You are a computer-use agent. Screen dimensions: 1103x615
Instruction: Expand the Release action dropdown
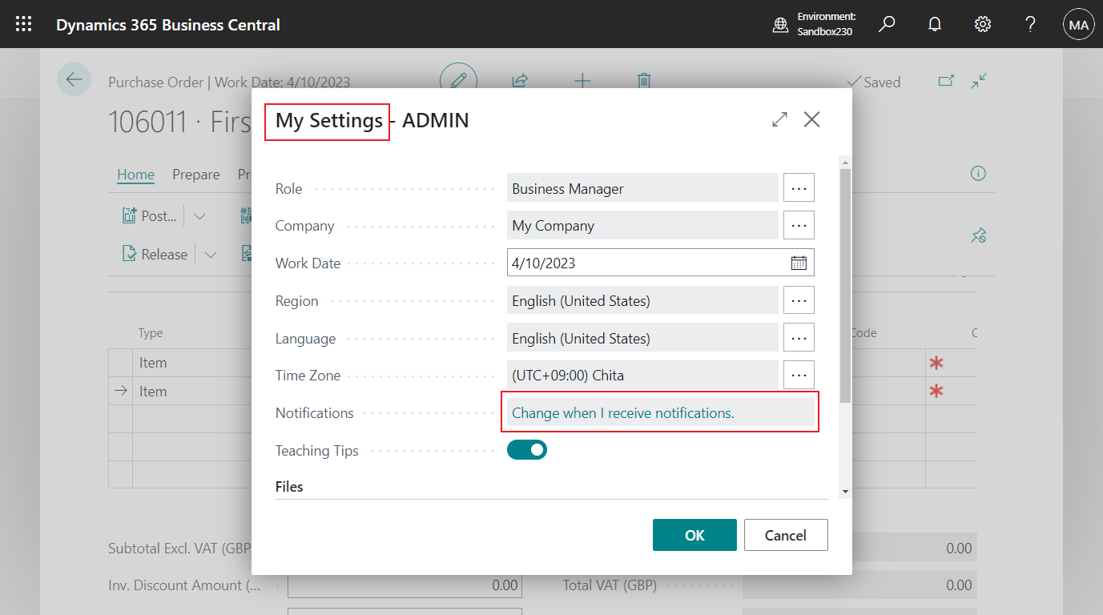click(210, 254)
